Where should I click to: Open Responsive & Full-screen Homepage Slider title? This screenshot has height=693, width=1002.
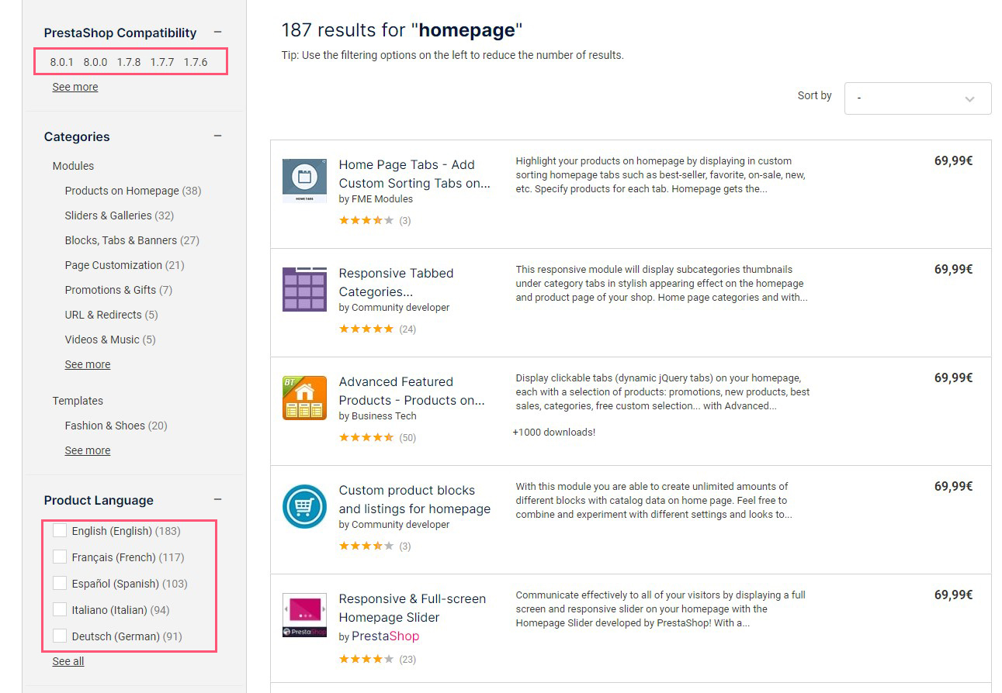412,608
